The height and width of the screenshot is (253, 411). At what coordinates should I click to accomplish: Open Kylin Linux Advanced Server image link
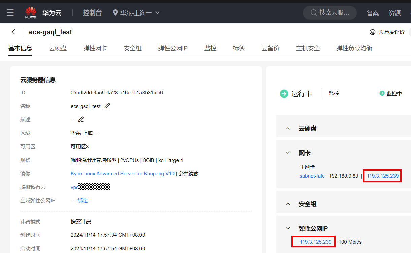point(123,174)
